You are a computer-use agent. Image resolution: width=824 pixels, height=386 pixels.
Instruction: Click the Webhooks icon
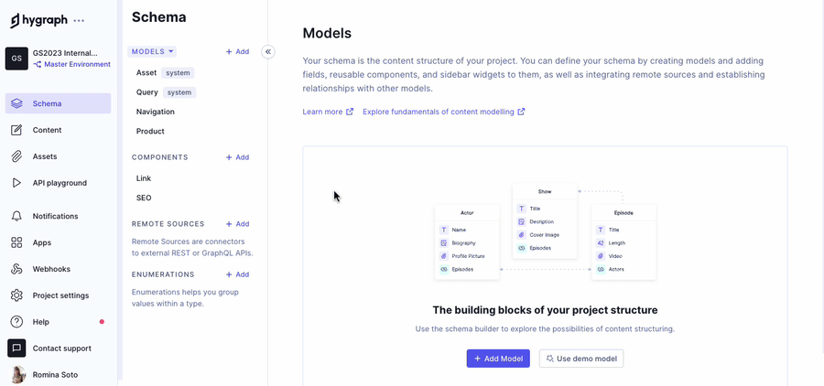coord(16,269)
